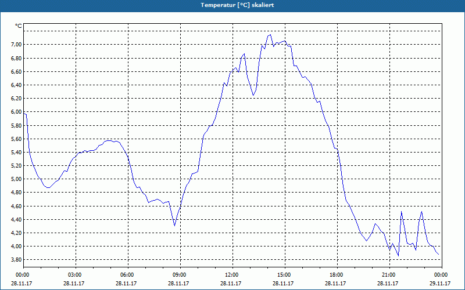Click the 6,00 y-axis label
The image size is (465, 290).
(16, 112)
